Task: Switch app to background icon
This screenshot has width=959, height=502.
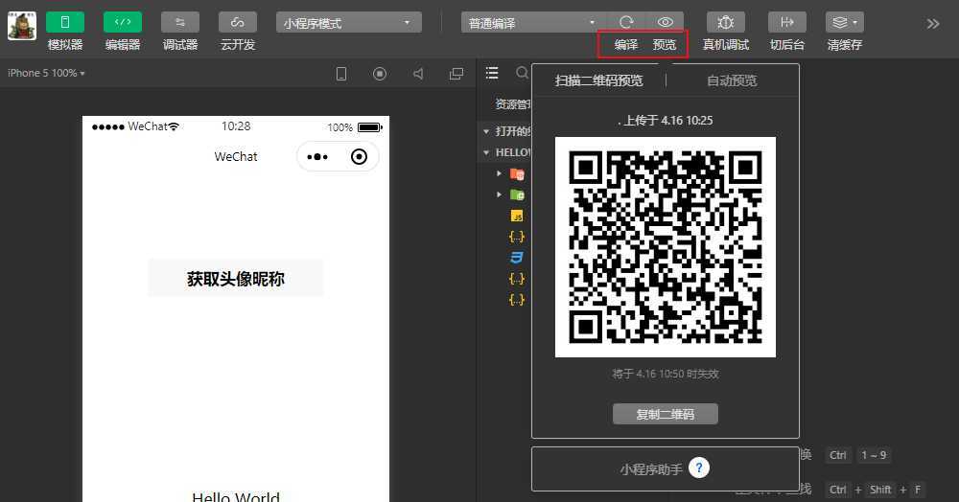Action: click(787, 23)
